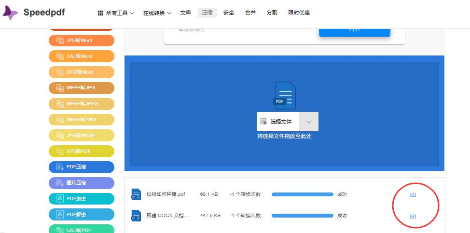Viewport: 470px width, 233px height.
Task: Click progress bar for 新建 DOCX 文档
Action: tap(303, 216)
